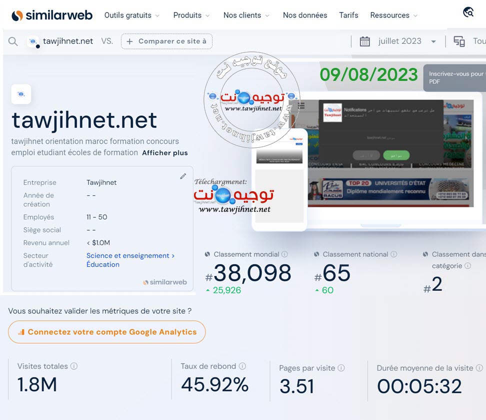Click the magnifier search icon

coord(12,41)
